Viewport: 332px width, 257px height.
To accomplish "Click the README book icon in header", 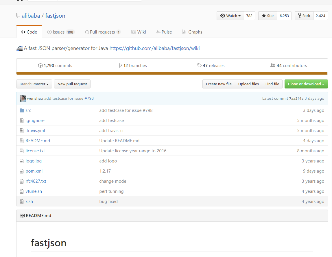I will [x=22, y=215].
